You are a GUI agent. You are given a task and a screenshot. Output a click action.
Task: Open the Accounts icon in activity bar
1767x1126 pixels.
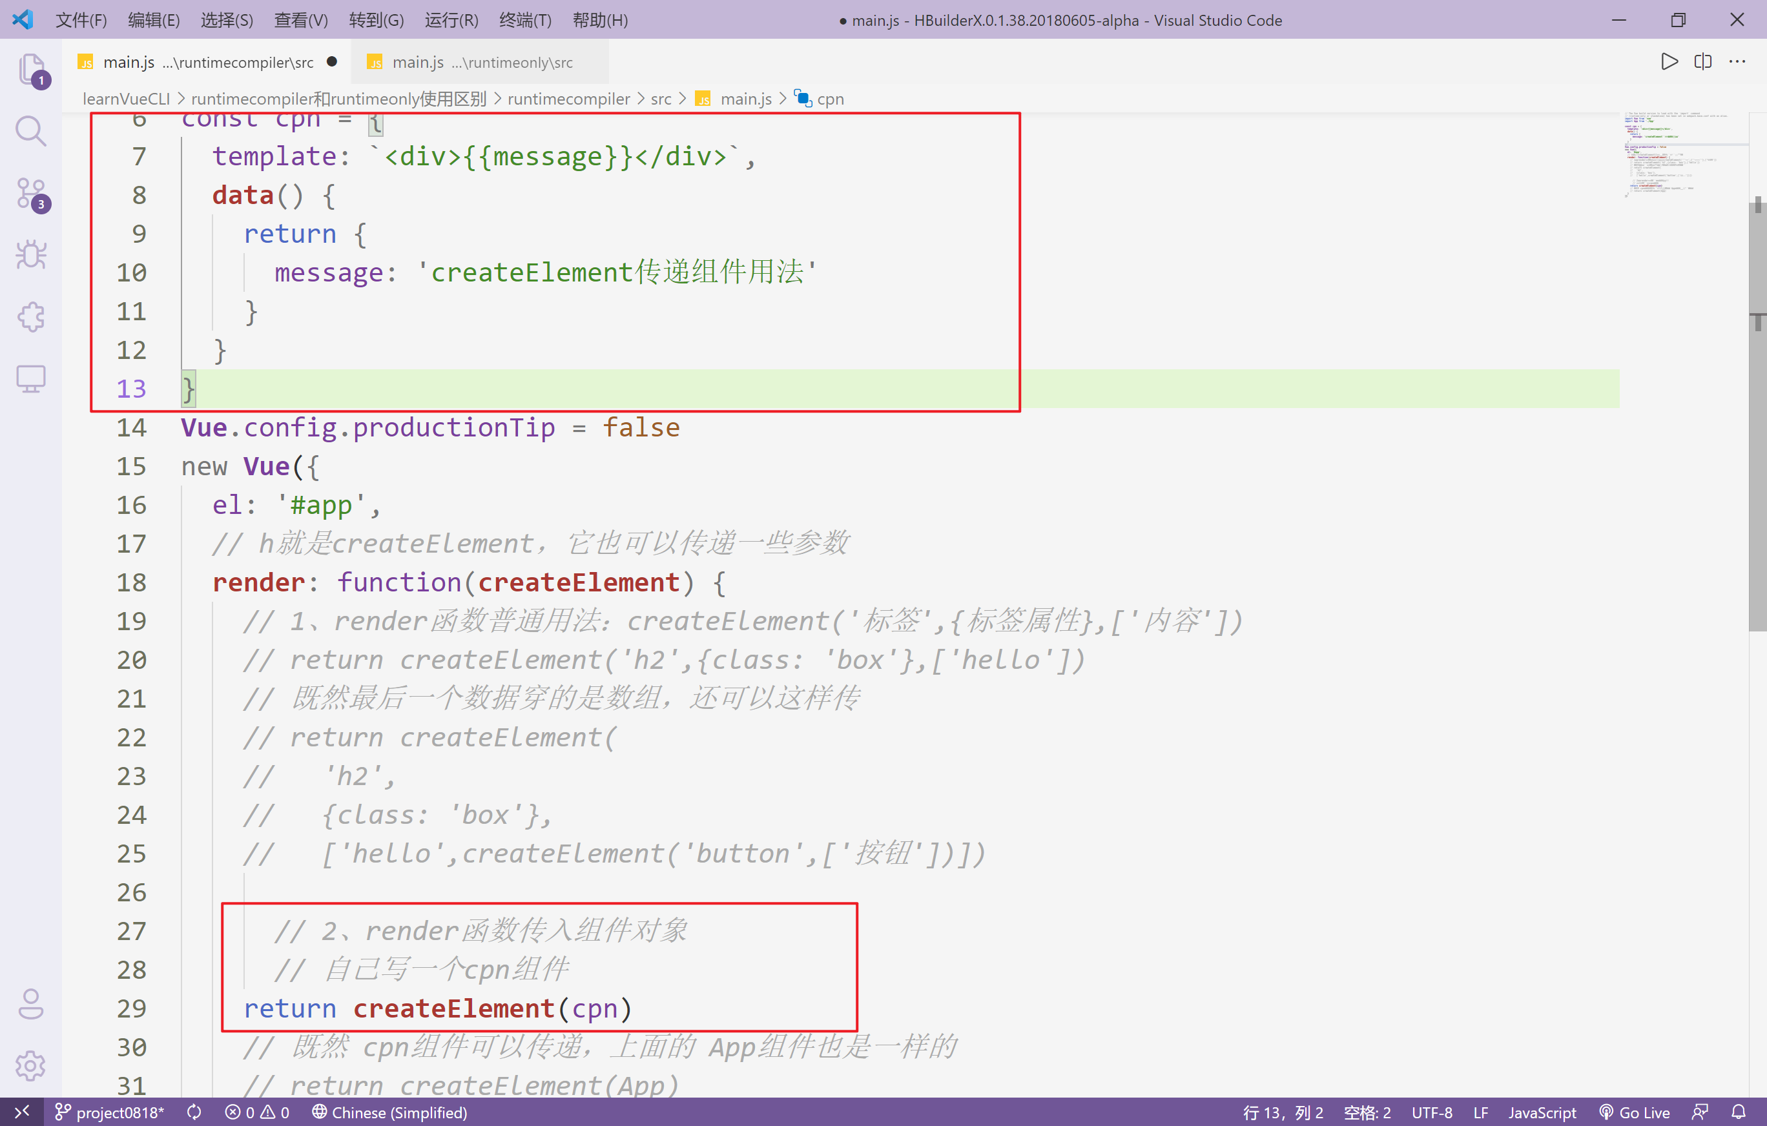[x=31, y=1003]
